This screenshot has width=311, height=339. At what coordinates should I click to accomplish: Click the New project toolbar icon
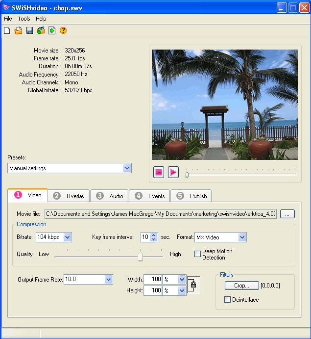click(x=7, y=30)
